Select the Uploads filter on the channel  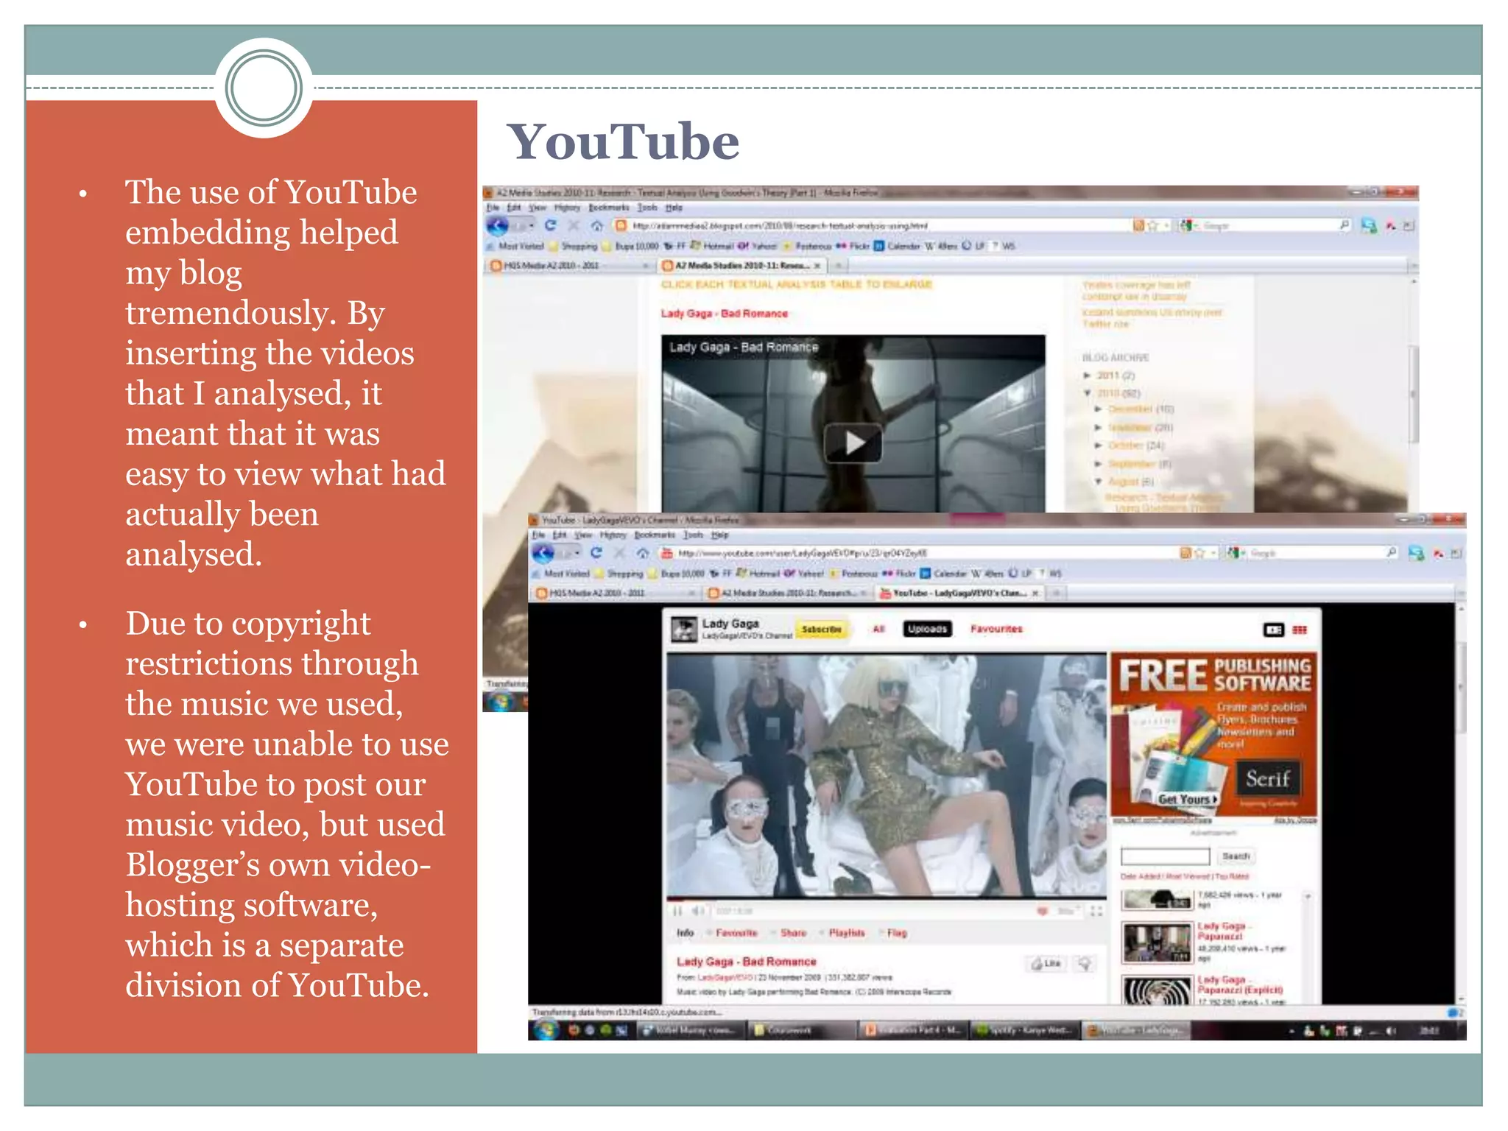click(x=927, y=629)
